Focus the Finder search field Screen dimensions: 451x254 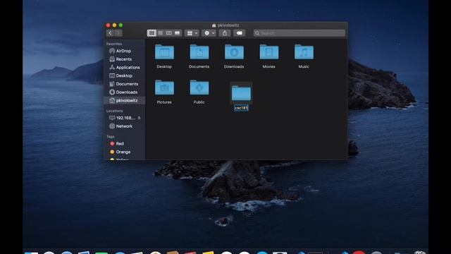coord(299,33)
